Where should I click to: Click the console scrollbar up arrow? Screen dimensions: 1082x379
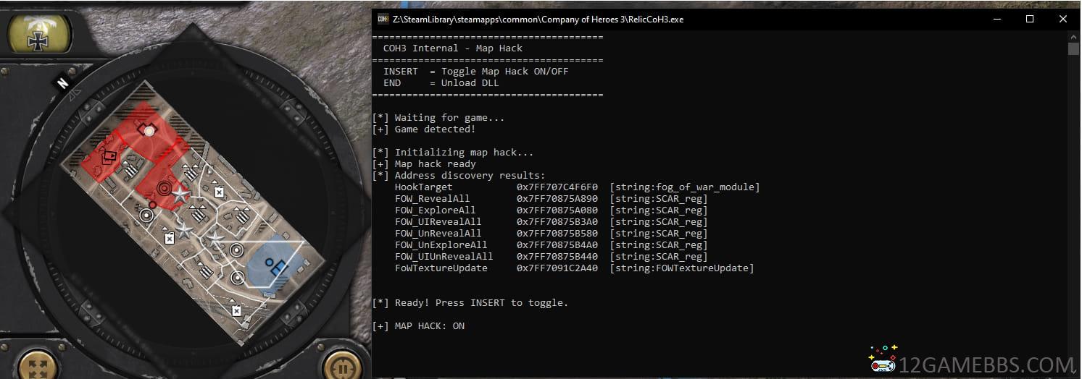pyautogui.click(x=1074, y=37)
